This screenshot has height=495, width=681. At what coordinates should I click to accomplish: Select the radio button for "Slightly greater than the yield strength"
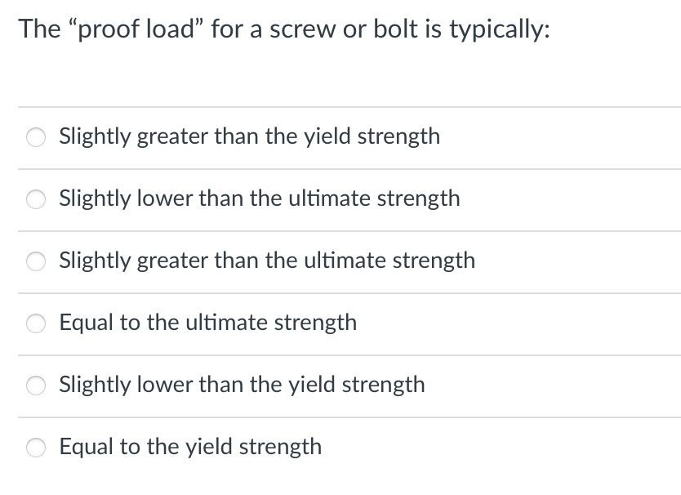click(x=36, y=137)
